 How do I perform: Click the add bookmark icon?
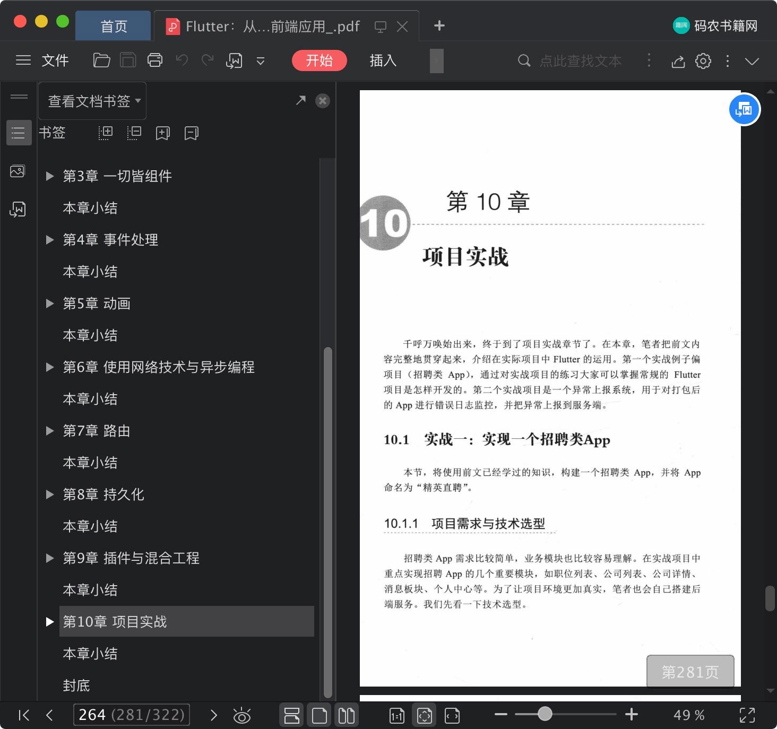click(x=163, y=133)
